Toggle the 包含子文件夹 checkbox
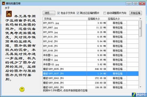Image resolution: width=147 pixels, height=97 pixels. click(59, 13)
